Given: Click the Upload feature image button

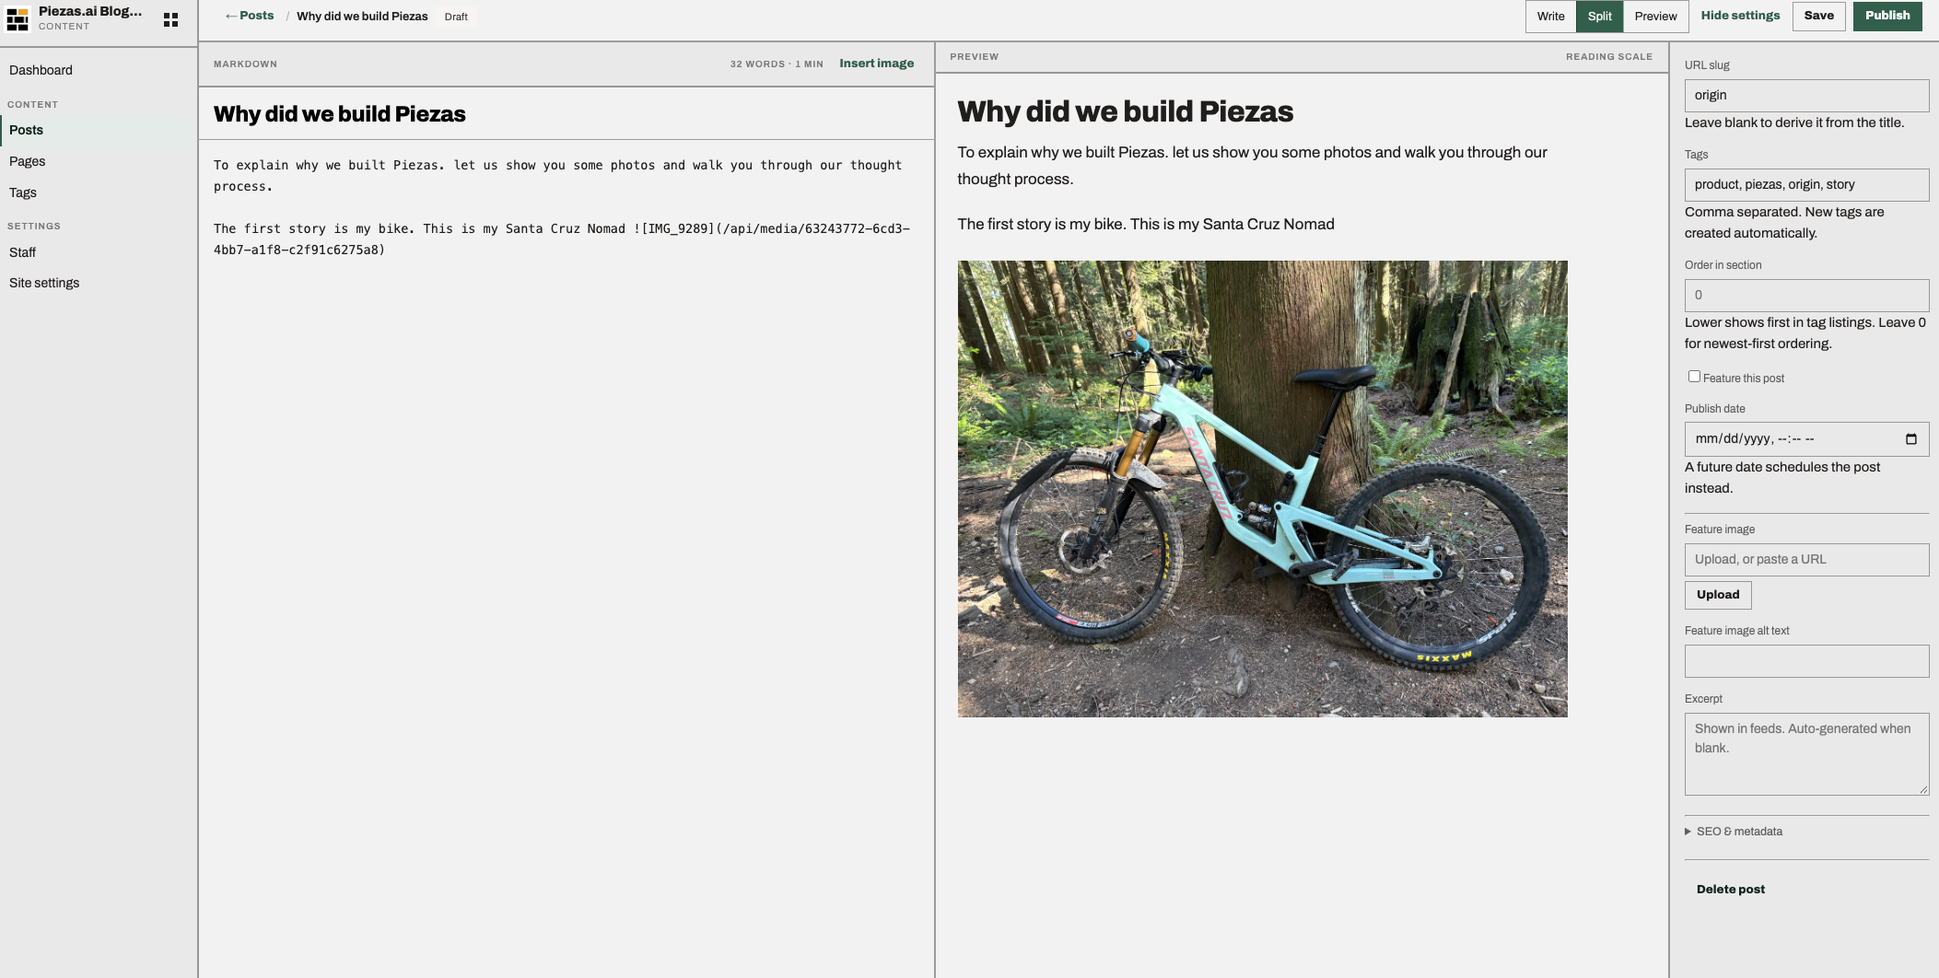Looking at the screenshot, I should (1718, 595).
